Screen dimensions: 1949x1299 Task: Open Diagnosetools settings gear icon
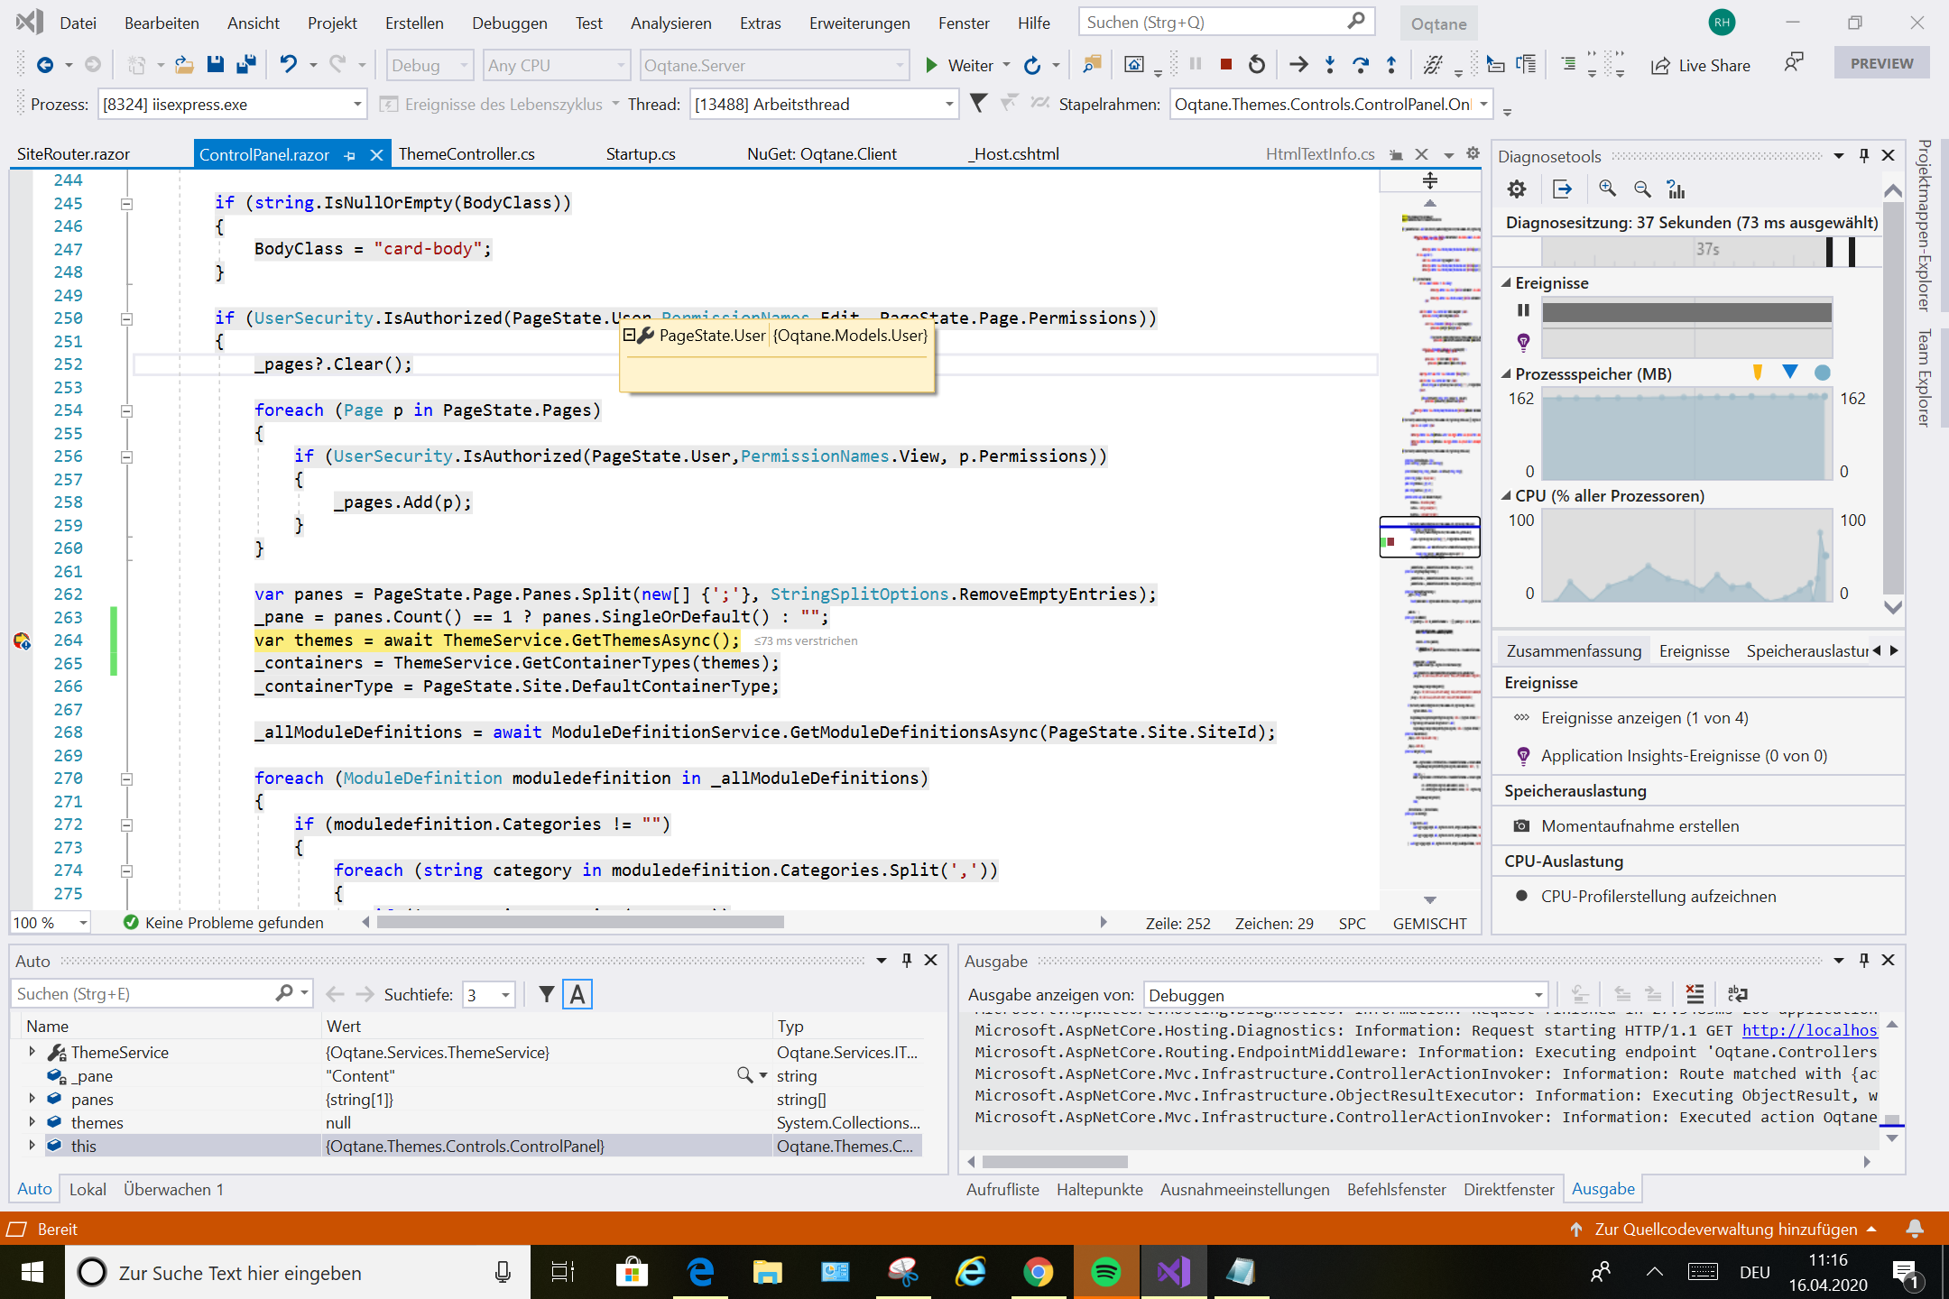tap(1517, 189)
